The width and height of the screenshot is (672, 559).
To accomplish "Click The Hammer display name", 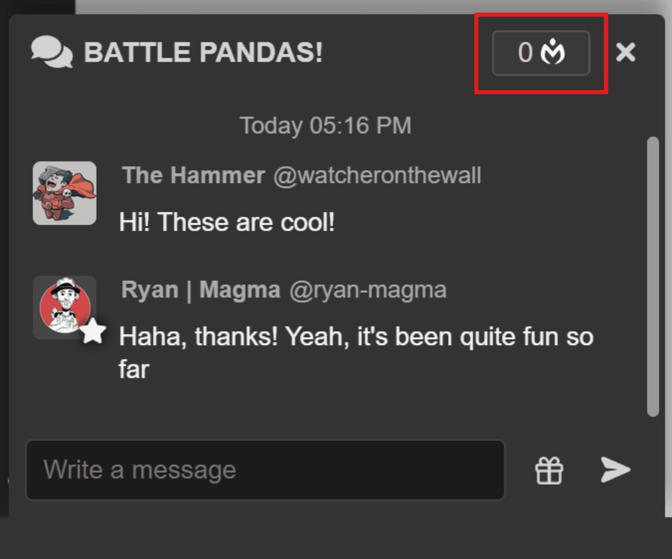I will pyautogui.click(x=194, y=176).
